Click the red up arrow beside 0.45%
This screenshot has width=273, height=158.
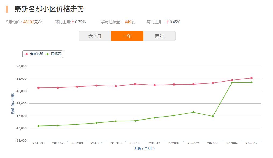pos(168,22)
